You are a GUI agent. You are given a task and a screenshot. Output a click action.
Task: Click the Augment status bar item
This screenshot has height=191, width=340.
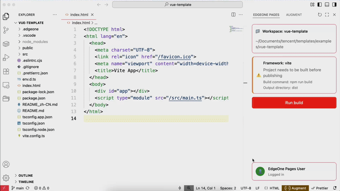(295, 188)
